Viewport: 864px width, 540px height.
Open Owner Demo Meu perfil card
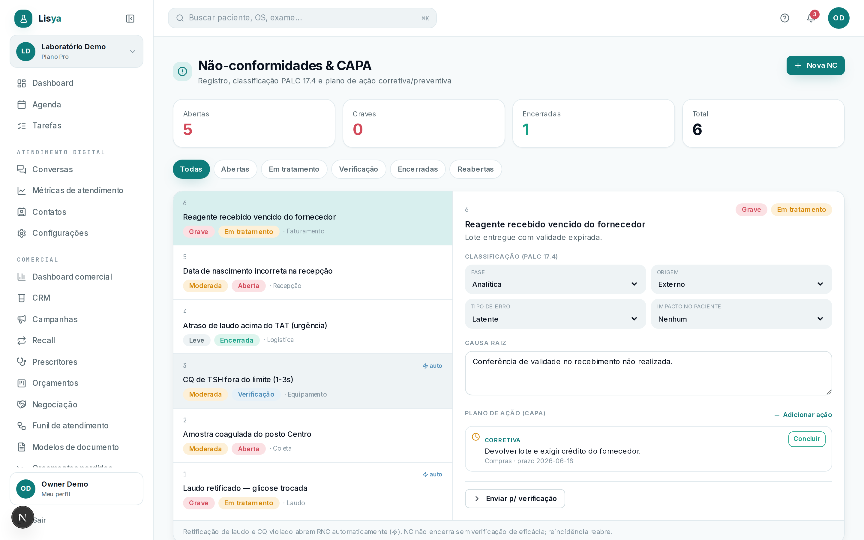click(76, 489)
